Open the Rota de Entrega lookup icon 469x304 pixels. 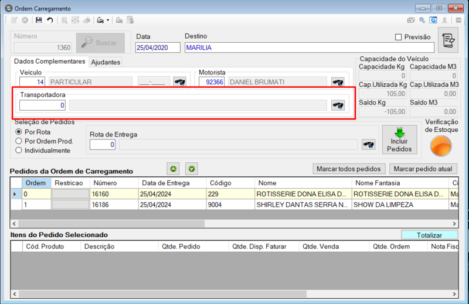(369, 145)
